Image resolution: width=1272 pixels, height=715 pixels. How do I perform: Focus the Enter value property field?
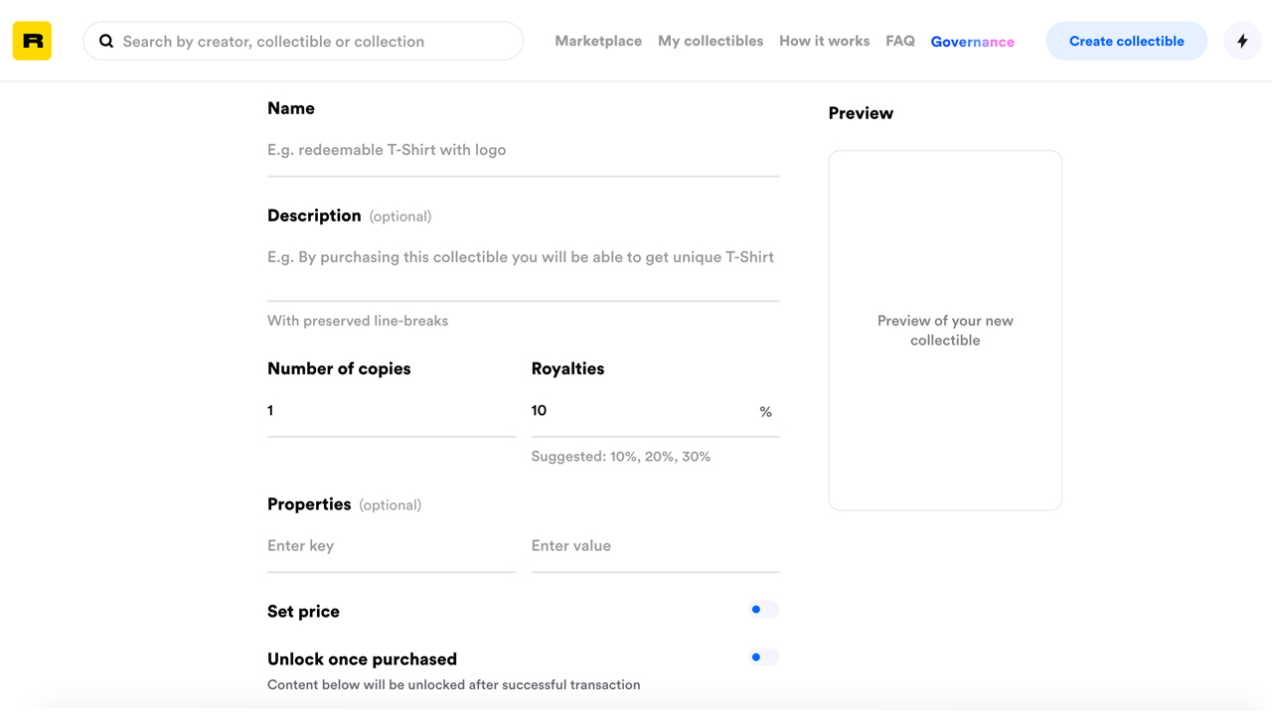pos(655,546)
